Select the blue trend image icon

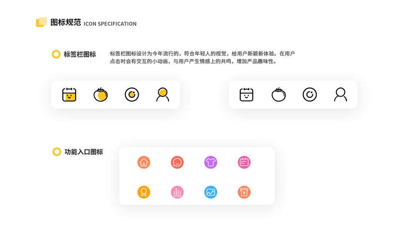click(211, 192)
